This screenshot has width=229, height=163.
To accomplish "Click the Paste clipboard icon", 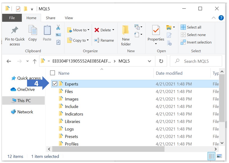I will [x=47, y=31].
